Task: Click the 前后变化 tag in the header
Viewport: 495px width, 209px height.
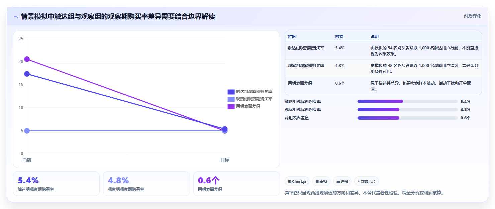Action: coord(472,16)
